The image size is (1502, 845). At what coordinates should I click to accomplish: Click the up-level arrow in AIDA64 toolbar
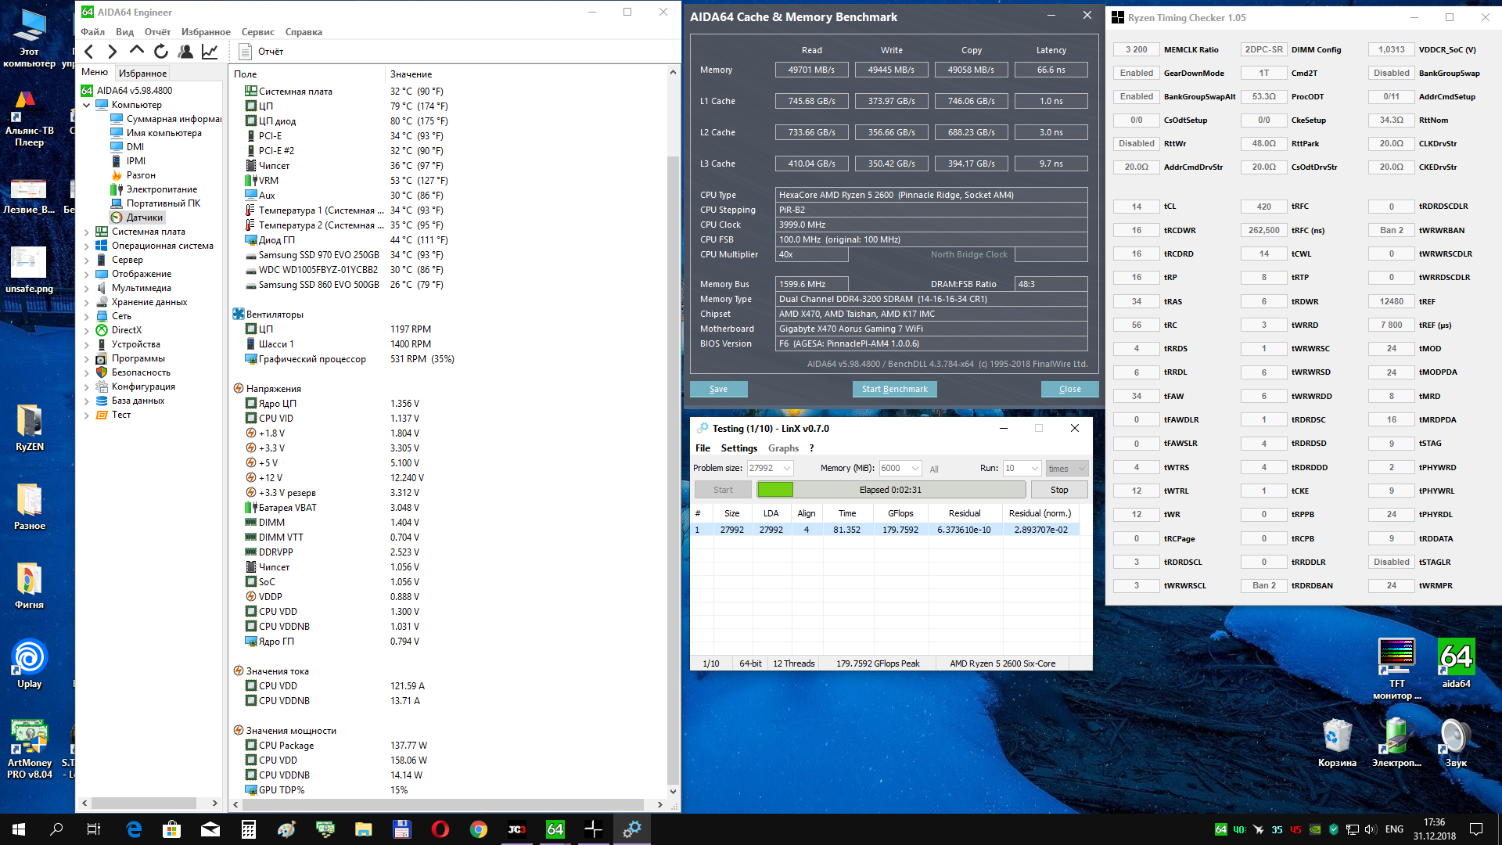[x=137, y=52]
